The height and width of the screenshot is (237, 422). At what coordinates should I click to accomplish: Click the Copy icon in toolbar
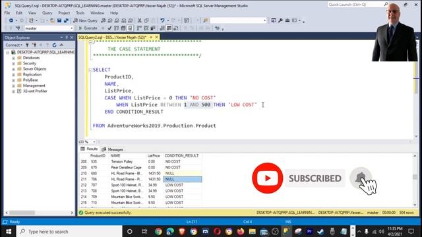click(x=146, y=20)
